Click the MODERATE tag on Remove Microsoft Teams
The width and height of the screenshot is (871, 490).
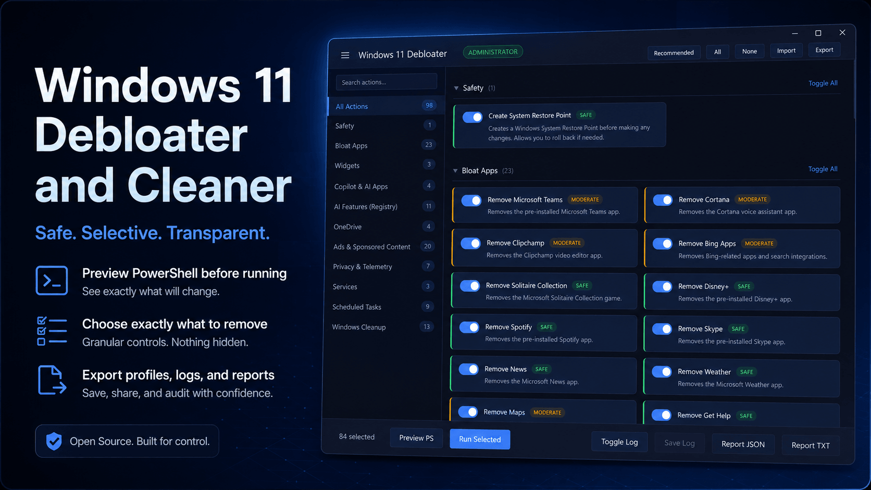pyautogui.click(x=585, y=199)
